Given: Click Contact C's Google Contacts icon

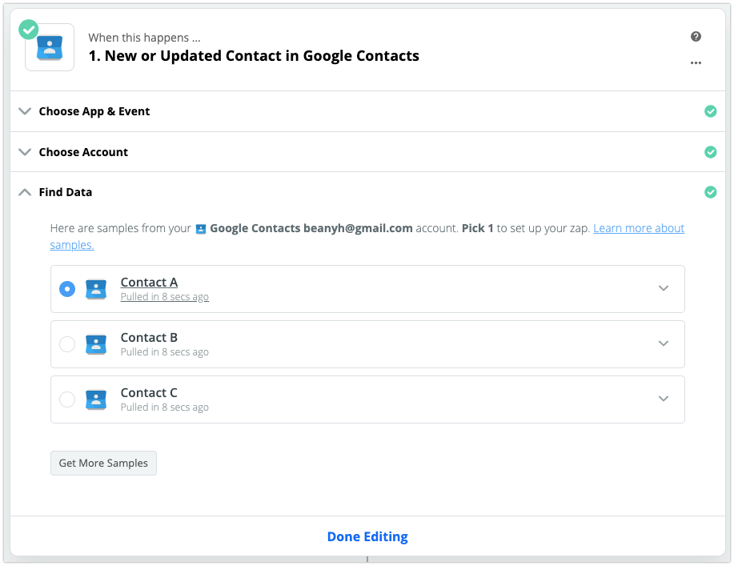Looking at the screenshot, I should [96, 399].
